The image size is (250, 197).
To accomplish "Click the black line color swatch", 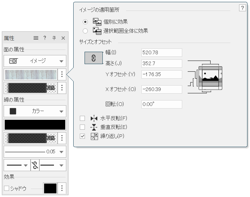I will tap(35, 125).
